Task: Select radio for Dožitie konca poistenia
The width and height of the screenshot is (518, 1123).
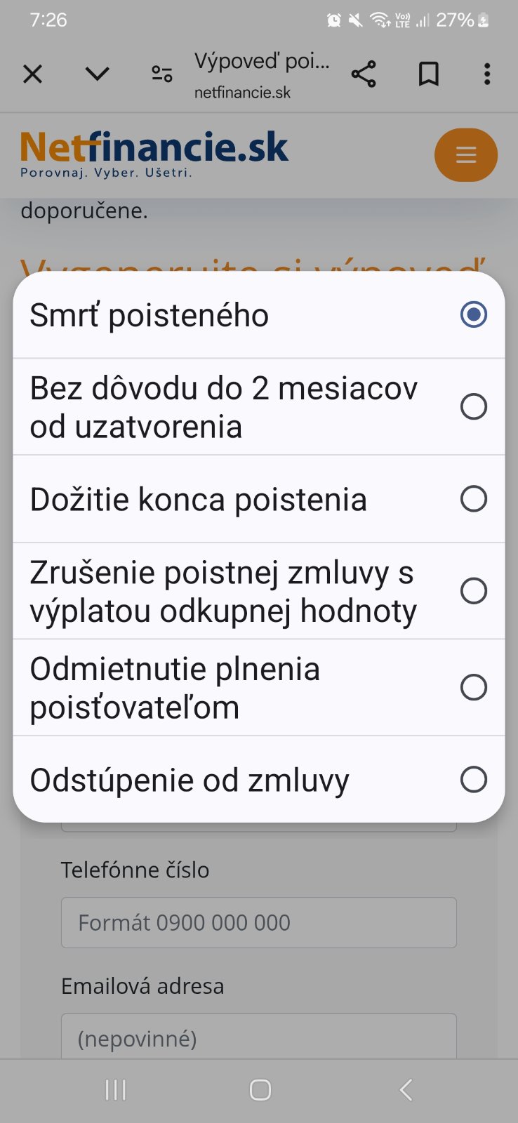Action: click(474, 499)
